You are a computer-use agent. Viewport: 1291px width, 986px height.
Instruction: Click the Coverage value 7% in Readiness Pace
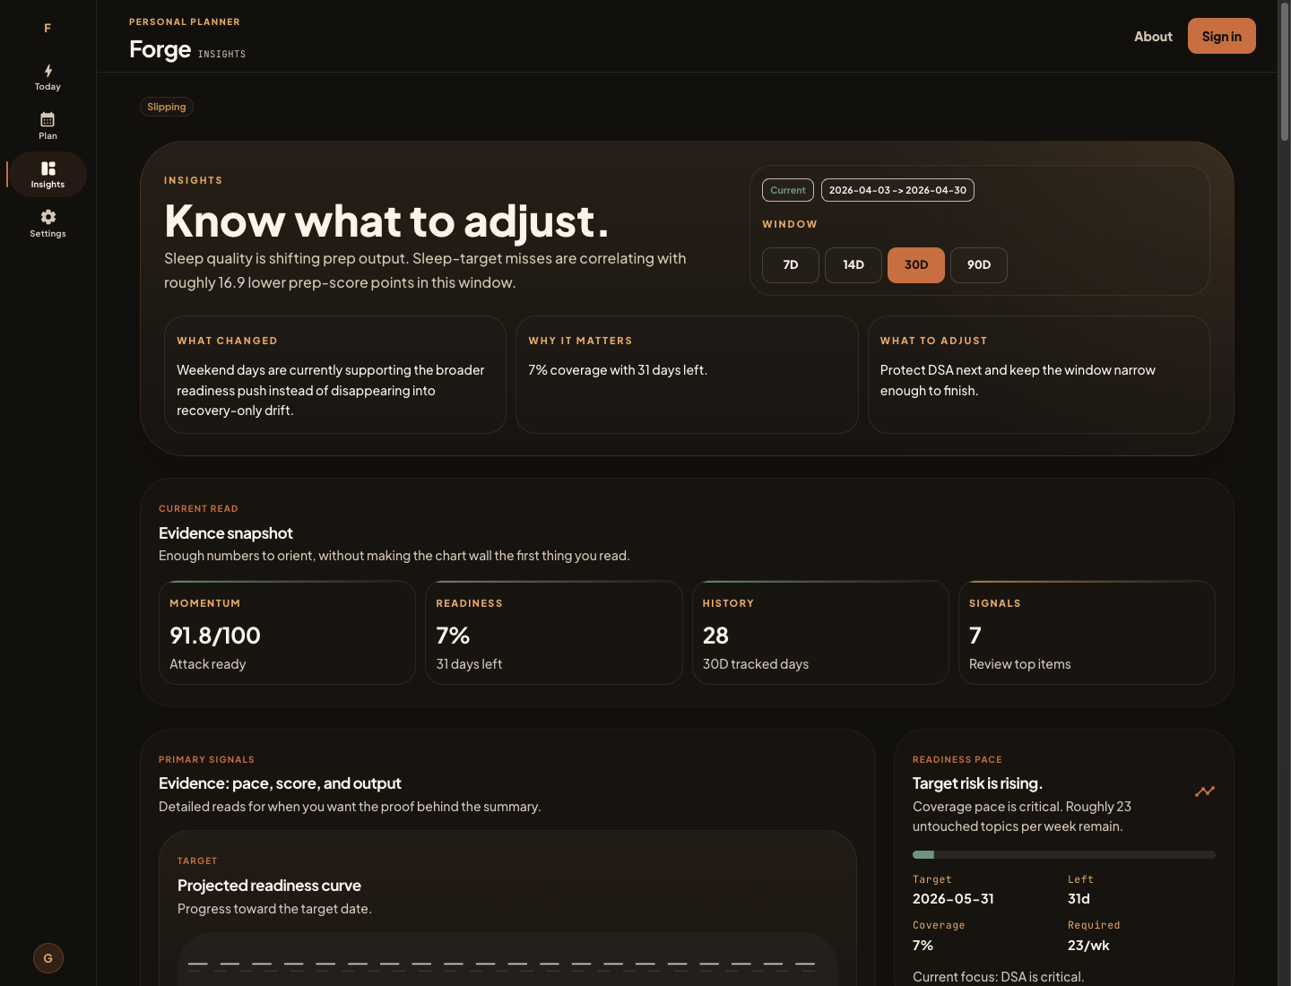point(923,946)
